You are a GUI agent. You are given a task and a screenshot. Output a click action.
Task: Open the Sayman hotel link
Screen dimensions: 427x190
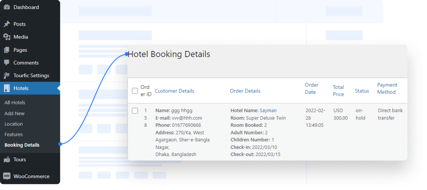point(268,111)
